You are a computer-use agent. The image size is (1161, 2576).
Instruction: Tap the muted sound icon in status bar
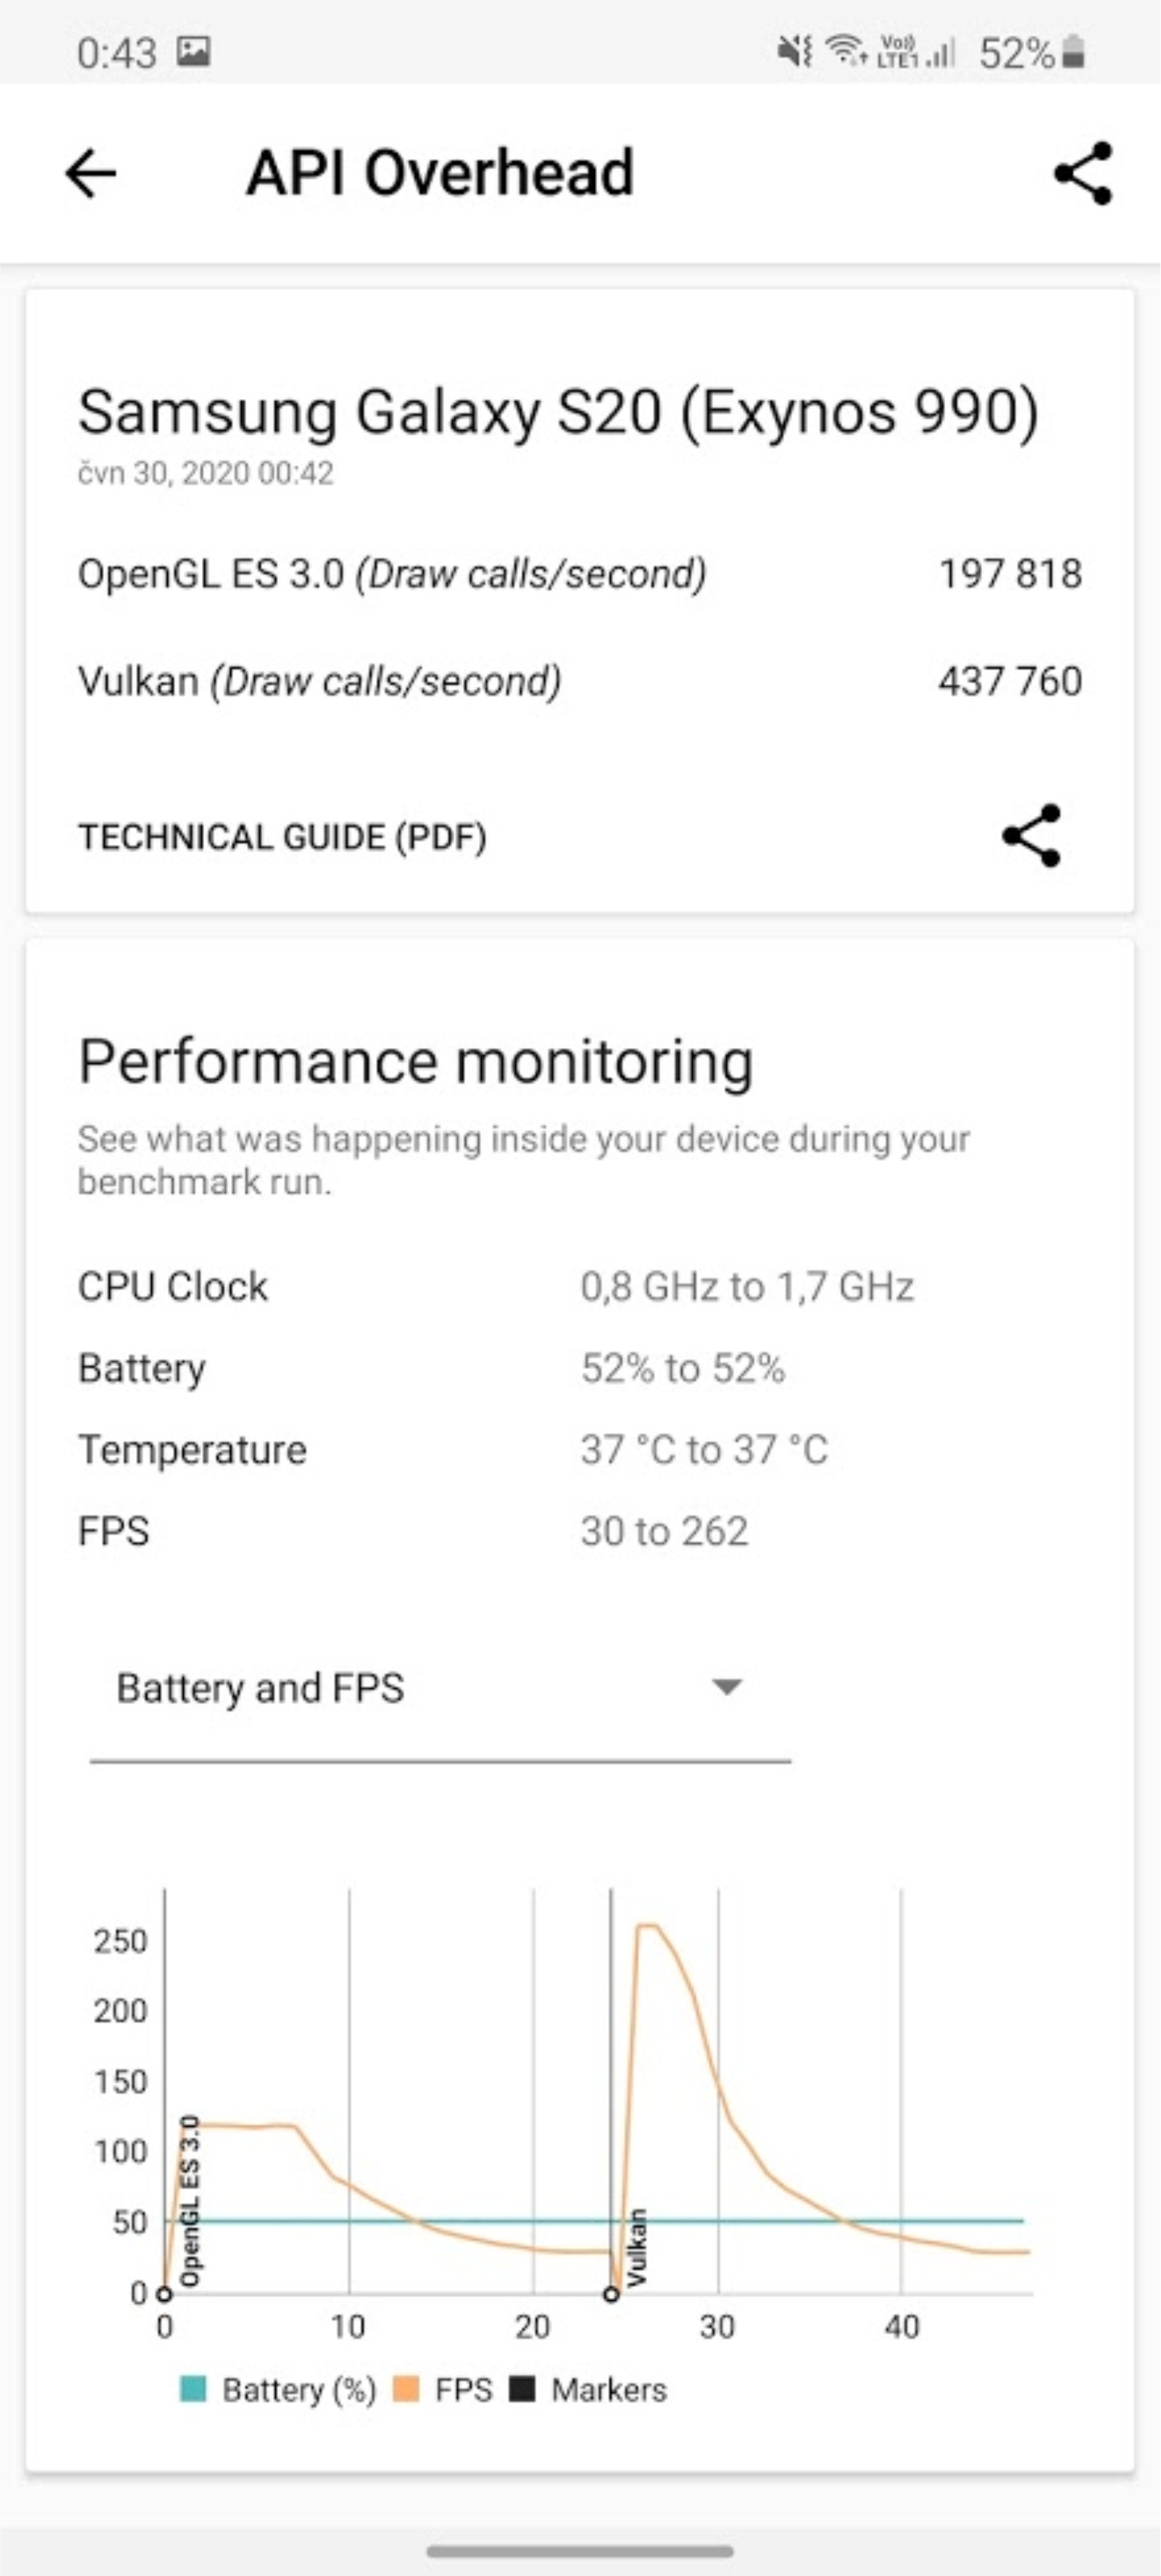795,51
